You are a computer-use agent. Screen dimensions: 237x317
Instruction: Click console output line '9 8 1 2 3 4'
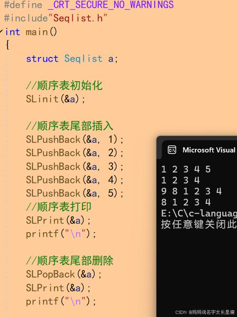point(191,191)
